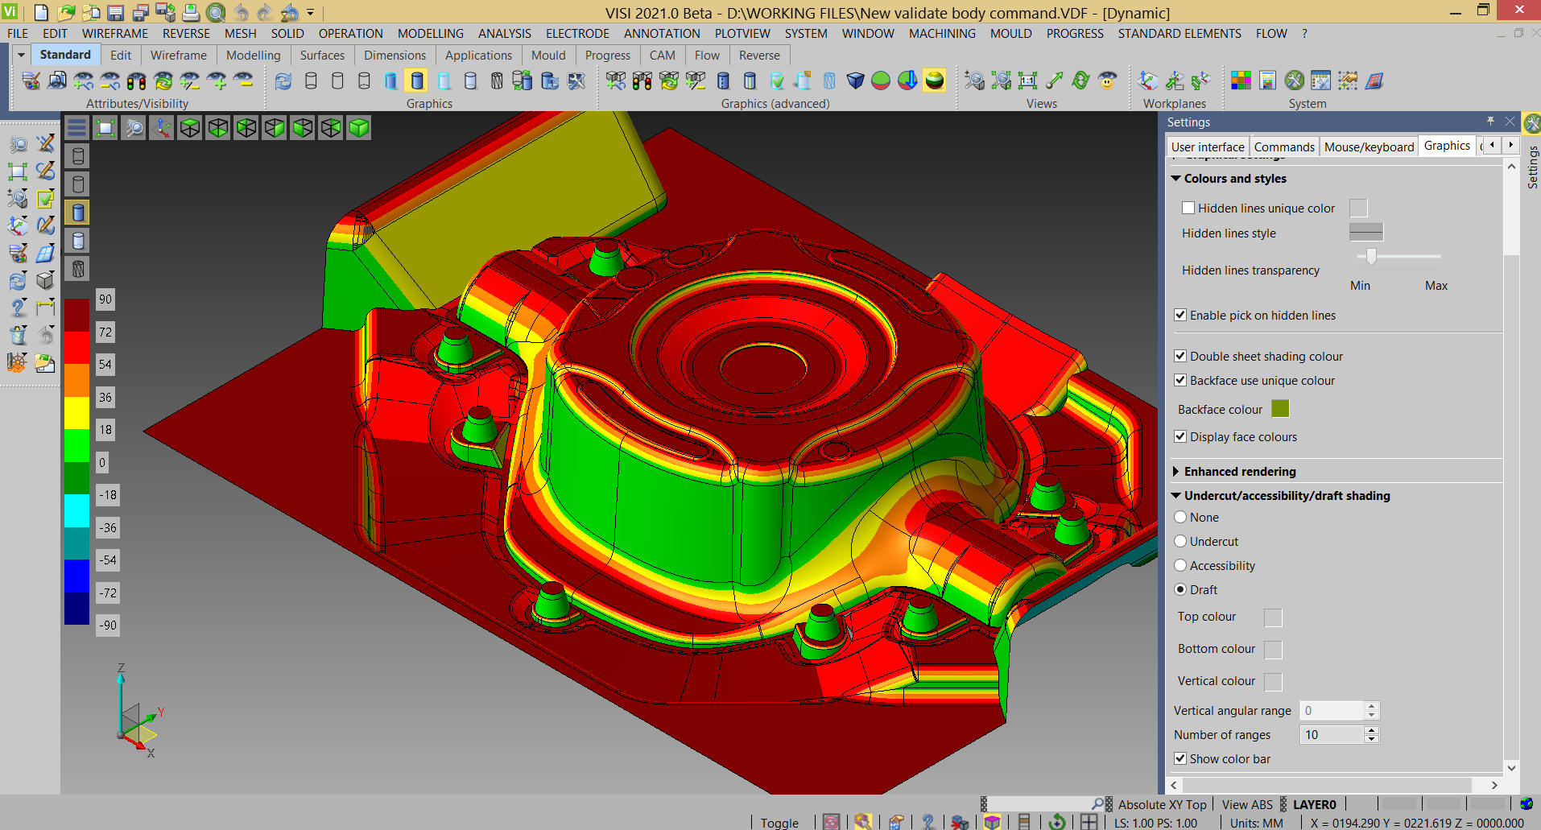
Task: Click the zoom all icon in viewport toolbar
Action: tap(105, 128)
